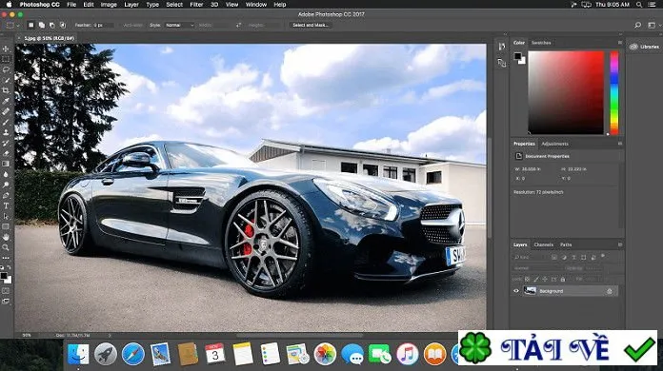Viewport: 663px width, 371px height.
Task: Select the Hand tool
Action: [6, 237]
